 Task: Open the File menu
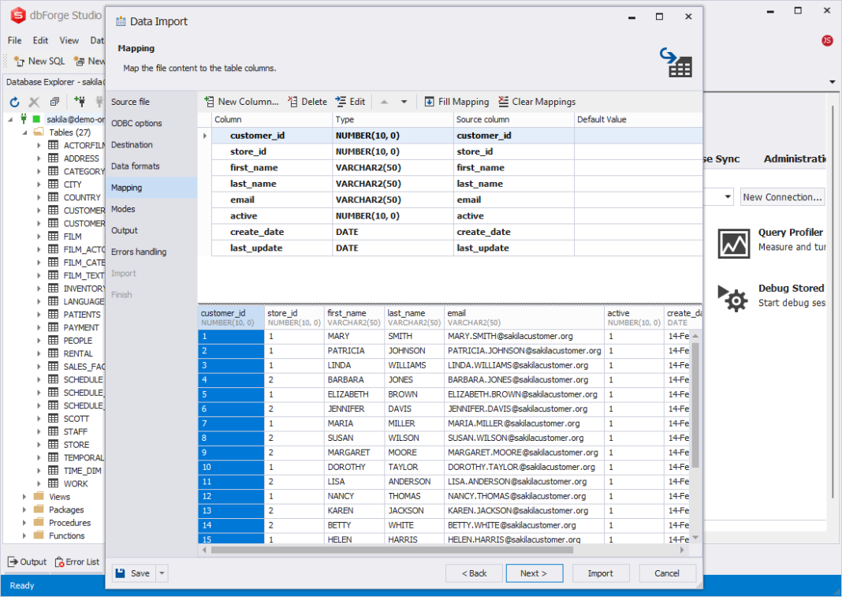coord(13,40)
